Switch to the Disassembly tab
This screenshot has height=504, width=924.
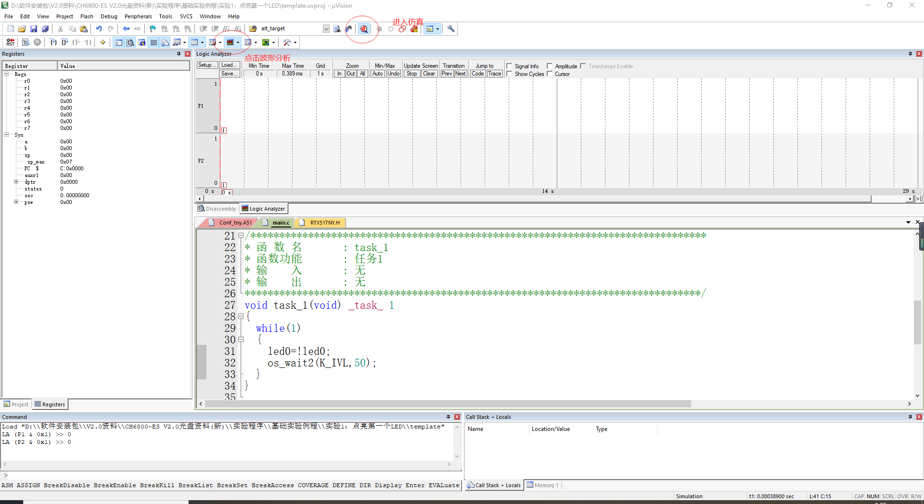click(217, 209)
